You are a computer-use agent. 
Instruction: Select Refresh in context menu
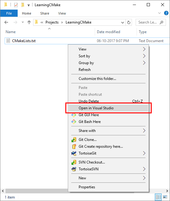pyautogui.click(x=108, y=70)
